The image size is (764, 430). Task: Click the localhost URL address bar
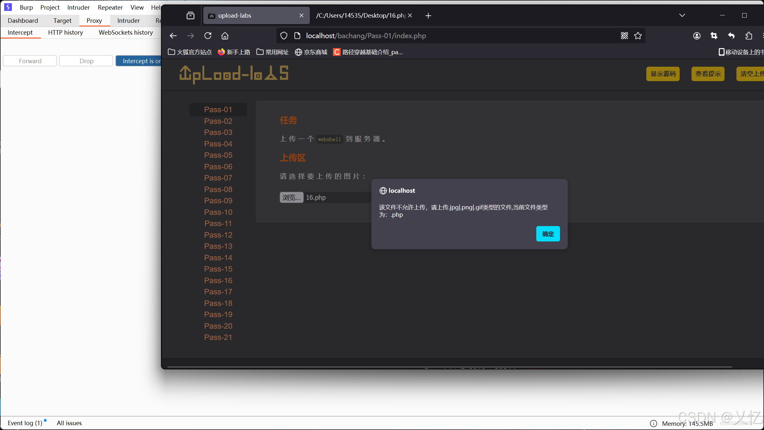[366, 36]
